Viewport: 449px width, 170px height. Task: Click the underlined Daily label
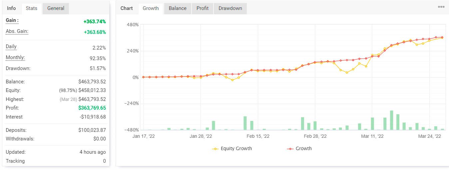pyautogui.click(x=11, y=47)
